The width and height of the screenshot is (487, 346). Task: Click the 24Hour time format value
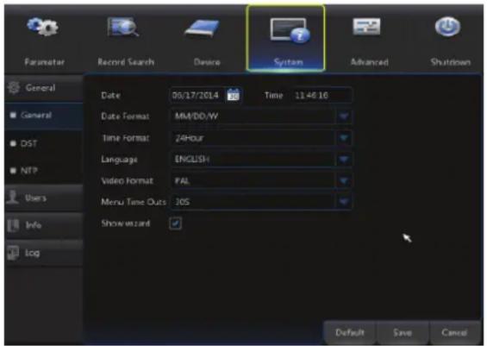(x=189, y=138)
